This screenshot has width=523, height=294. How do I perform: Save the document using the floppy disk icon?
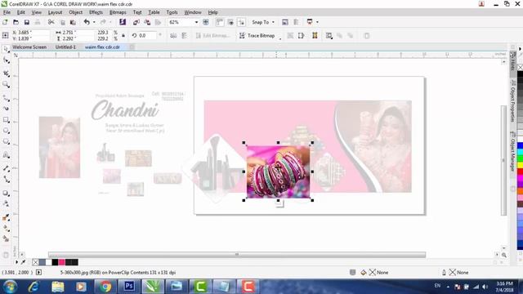point(27,22)
